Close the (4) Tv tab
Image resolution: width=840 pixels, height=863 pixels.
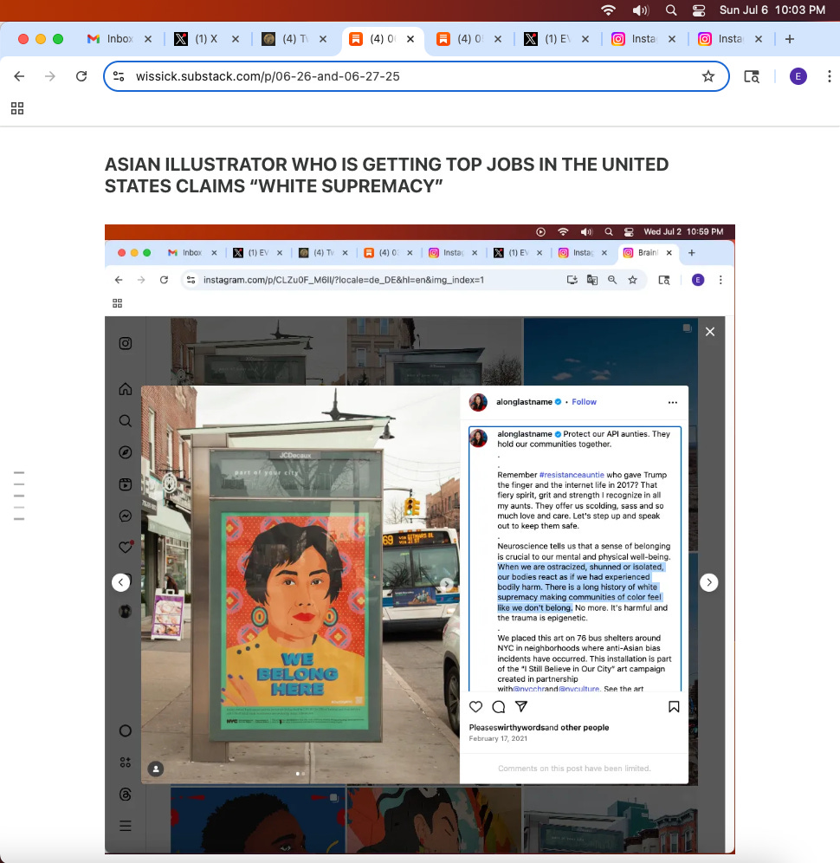pyautogui.click(x=323, y=39)
